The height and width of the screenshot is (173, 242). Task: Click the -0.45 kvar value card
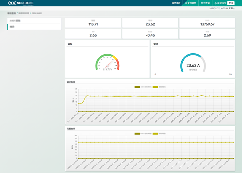150,34
